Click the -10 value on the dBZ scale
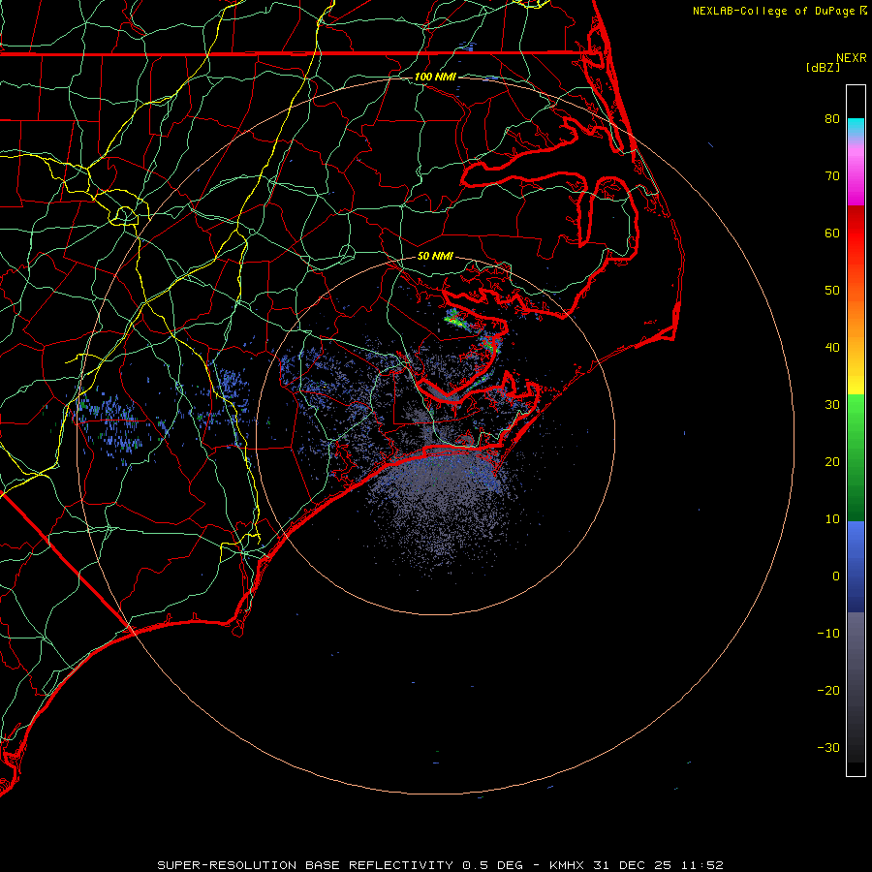This screenshot has height=872, width=872. pyautogui.click(x=828, y=633)
